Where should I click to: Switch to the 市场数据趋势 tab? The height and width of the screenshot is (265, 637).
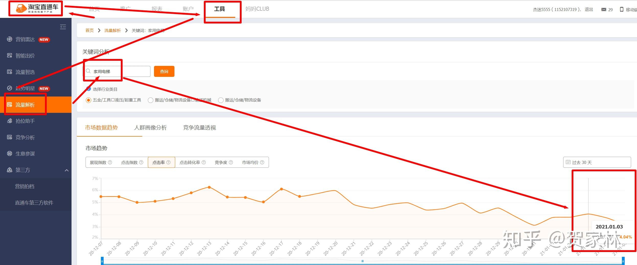coord(101,127)
